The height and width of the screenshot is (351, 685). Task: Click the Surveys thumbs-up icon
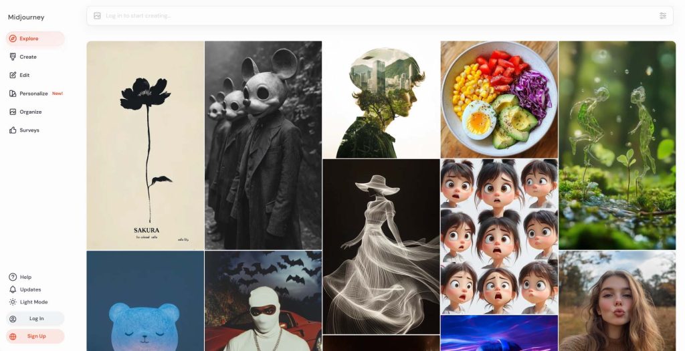point(13,130)
